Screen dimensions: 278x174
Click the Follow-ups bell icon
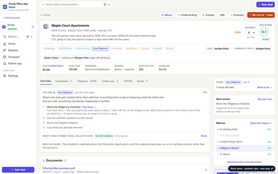point(5,63)
